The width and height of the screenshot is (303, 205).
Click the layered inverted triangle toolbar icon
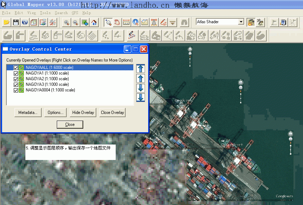(x=172, y=23)
